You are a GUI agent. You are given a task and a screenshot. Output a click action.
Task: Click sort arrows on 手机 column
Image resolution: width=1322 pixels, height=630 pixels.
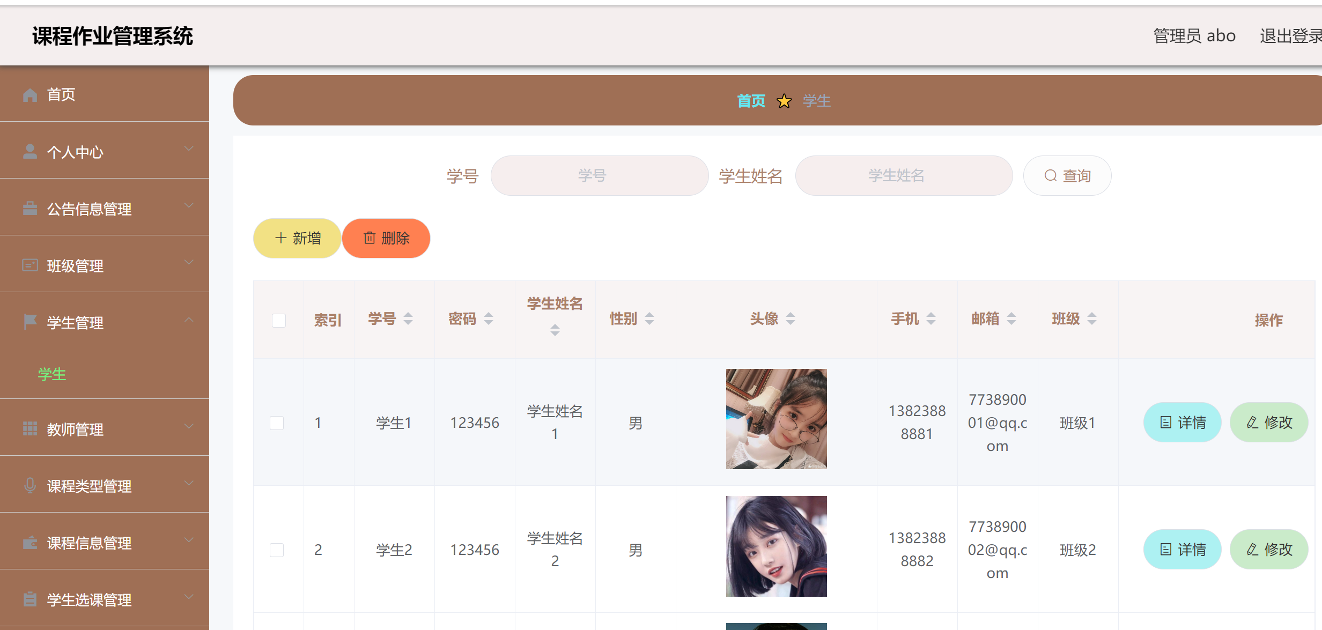point(931,318)
